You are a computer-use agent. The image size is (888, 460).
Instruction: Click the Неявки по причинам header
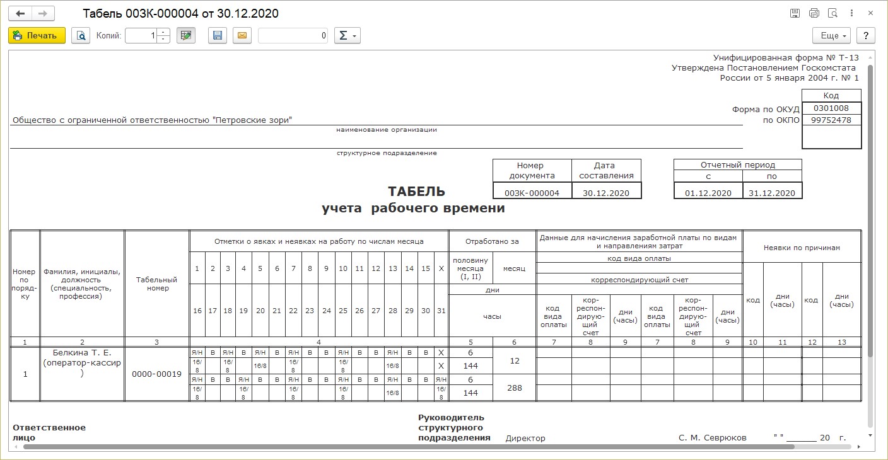(x=802, y=248)
